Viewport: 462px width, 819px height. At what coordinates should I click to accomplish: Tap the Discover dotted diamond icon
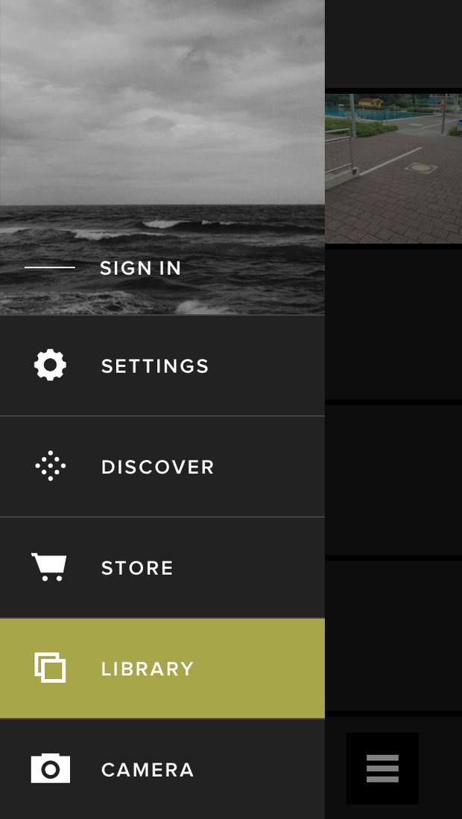tap(50, 465)
